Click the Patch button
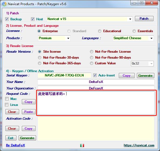The height and width of the screenshot is (151, 160). coord(144,19)
